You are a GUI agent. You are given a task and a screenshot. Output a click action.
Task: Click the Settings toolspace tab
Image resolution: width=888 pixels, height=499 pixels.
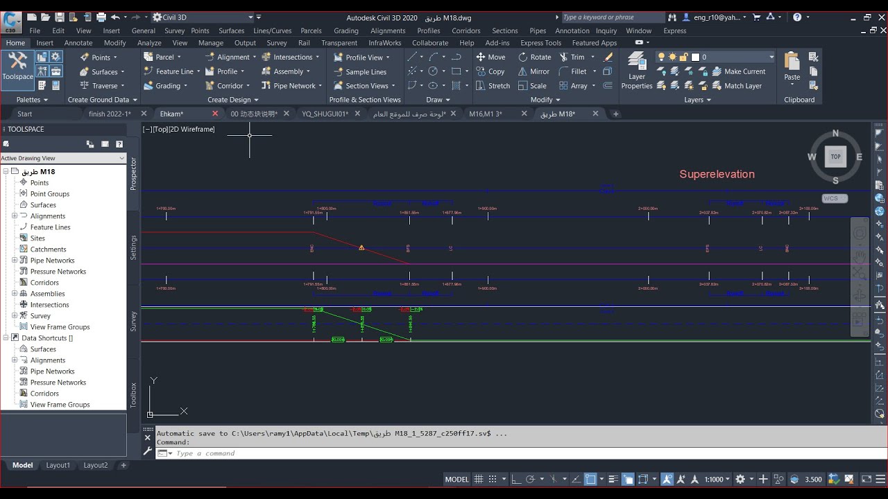tap(134, 247)
